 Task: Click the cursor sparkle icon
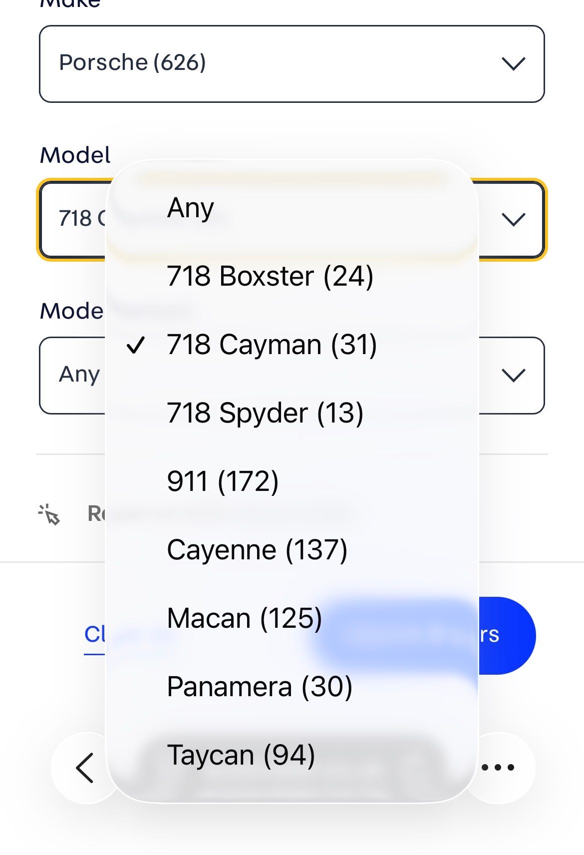(49, 514)
